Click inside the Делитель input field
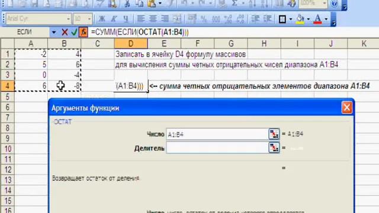The image size is (379, 213). pyautogui.click(x=217, y=148)
